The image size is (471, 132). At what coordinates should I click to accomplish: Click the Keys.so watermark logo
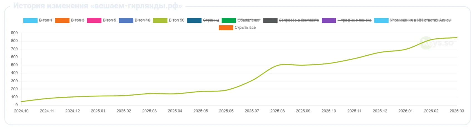(x=436, y=43)
